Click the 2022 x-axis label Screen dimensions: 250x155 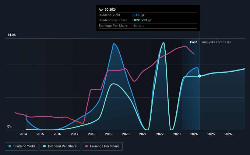(x=160, y=134)
